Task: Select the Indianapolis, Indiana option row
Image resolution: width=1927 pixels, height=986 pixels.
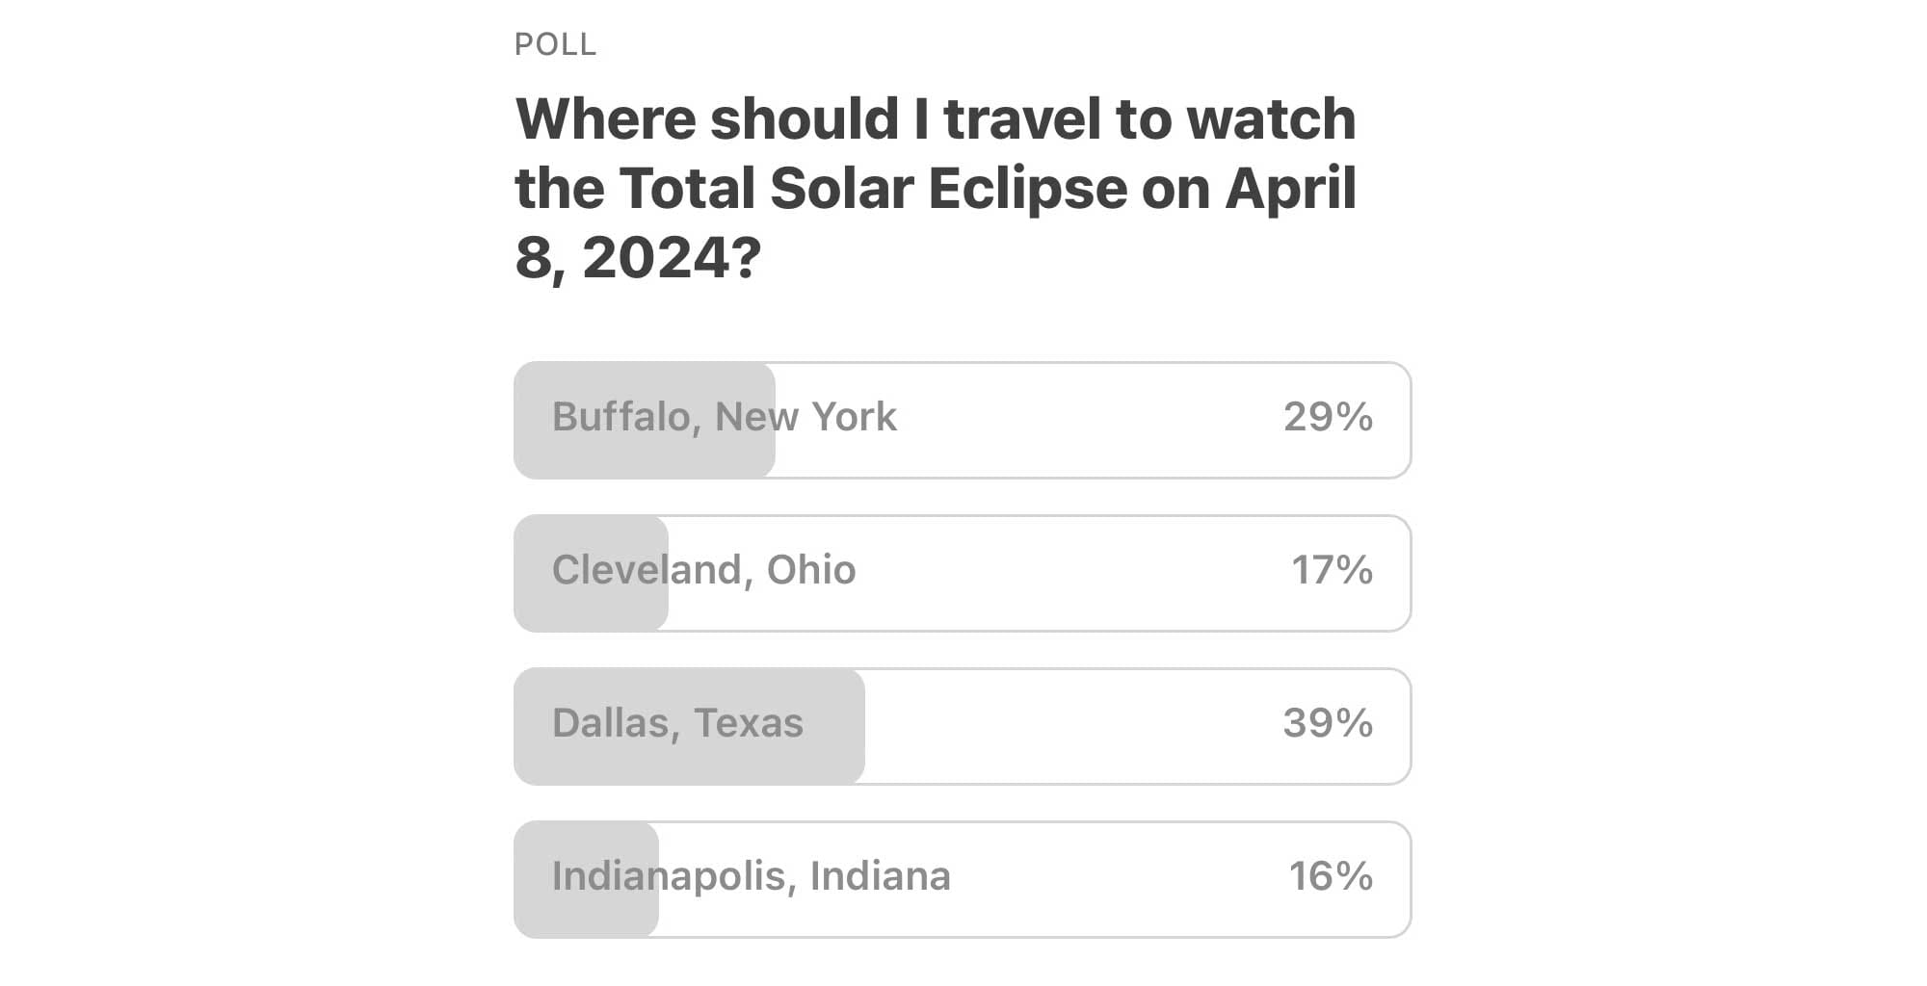Action: tap(963, 877)
